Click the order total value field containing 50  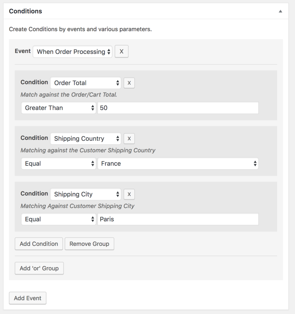pyautogui.click(x=178, y=108)
